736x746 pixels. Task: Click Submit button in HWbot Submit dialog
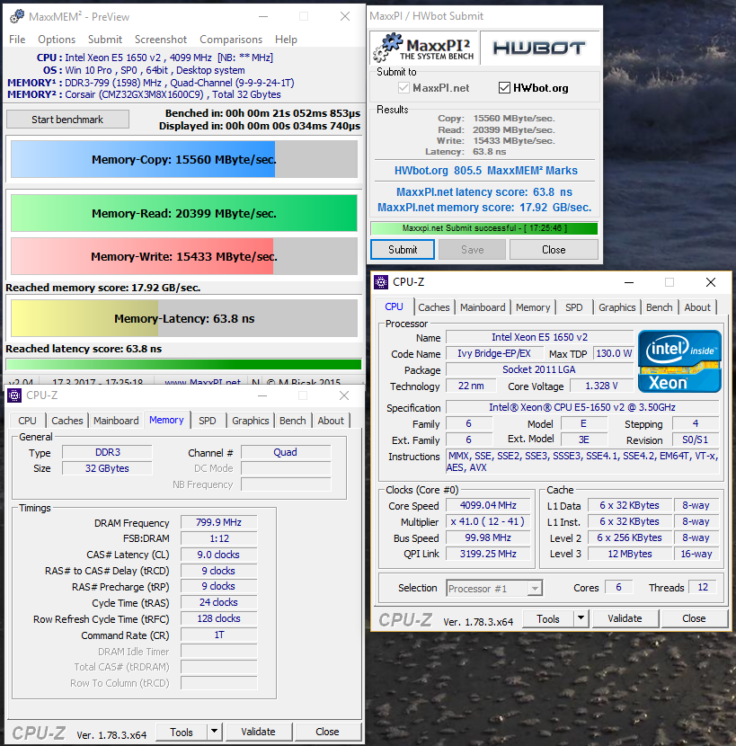(x=403, y=249)
